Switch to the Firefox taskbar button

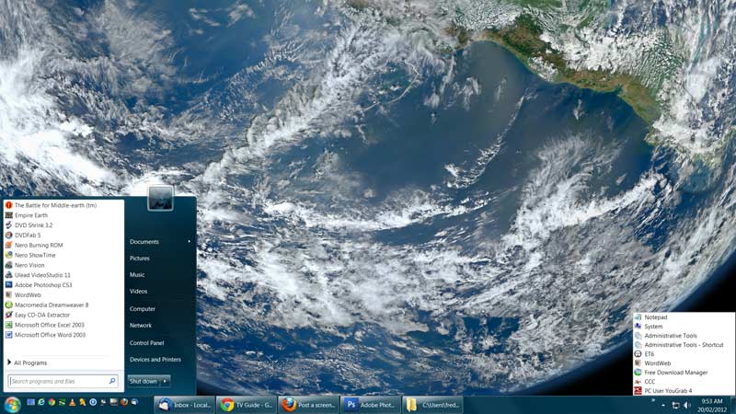tap(307, 404)
